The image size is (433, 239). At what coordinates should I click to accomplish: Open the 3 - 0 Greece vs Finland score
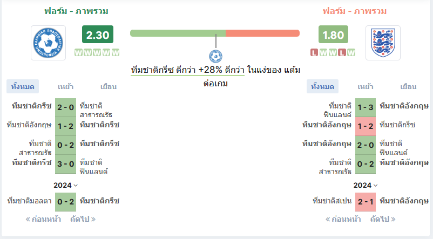(65, 164)
